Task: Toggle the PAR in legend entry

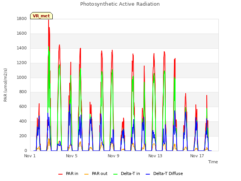Action: [x=68, y=173]
